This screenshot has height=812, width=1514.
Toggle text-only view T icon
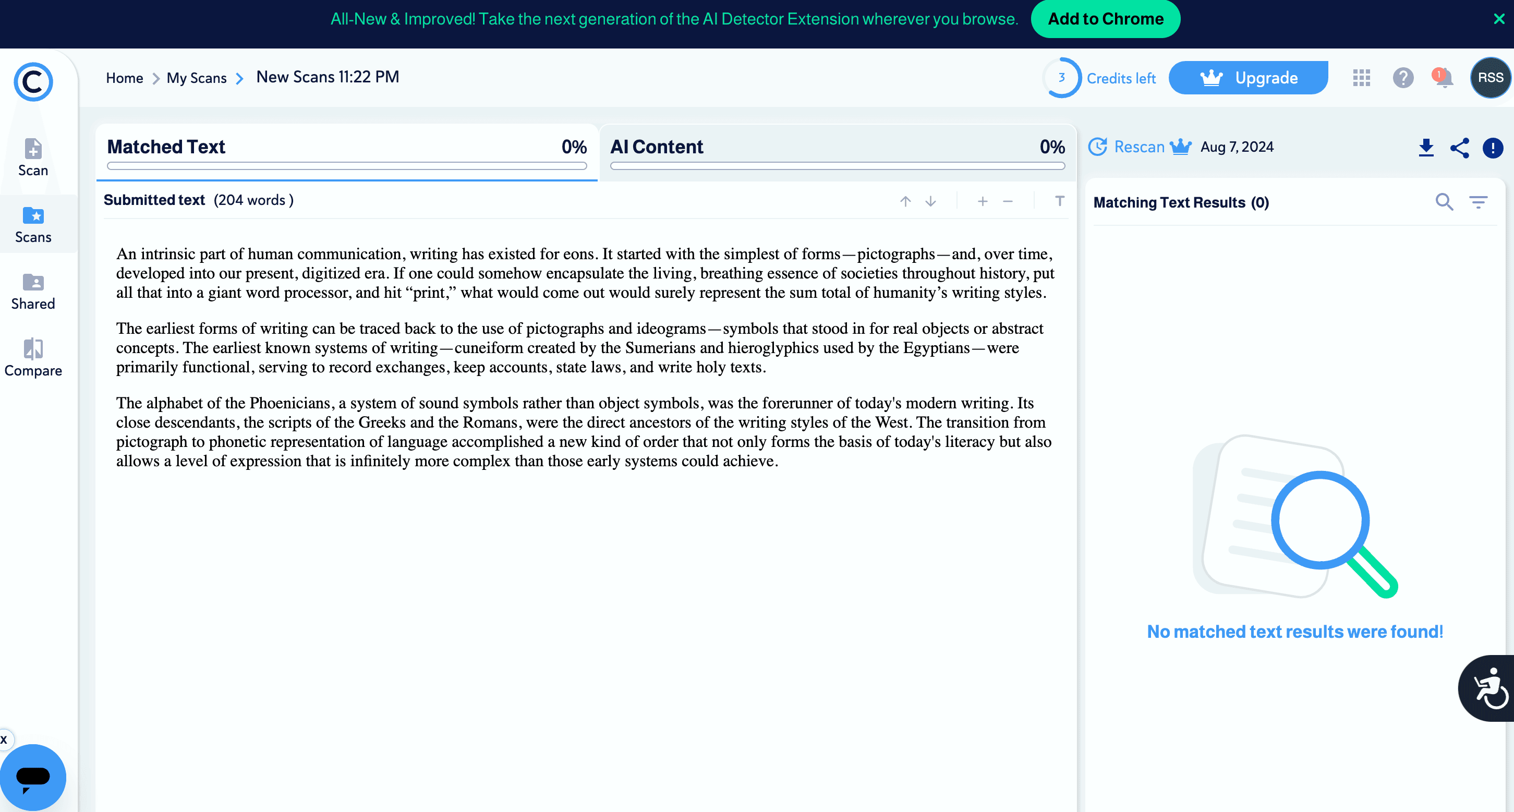(x=1059, y=201)
